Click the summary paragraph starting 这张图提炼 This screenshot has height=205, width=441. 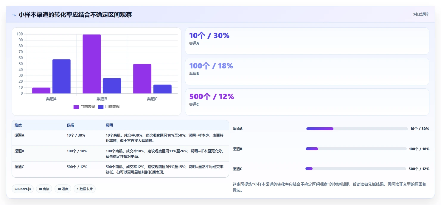(330, 187)
